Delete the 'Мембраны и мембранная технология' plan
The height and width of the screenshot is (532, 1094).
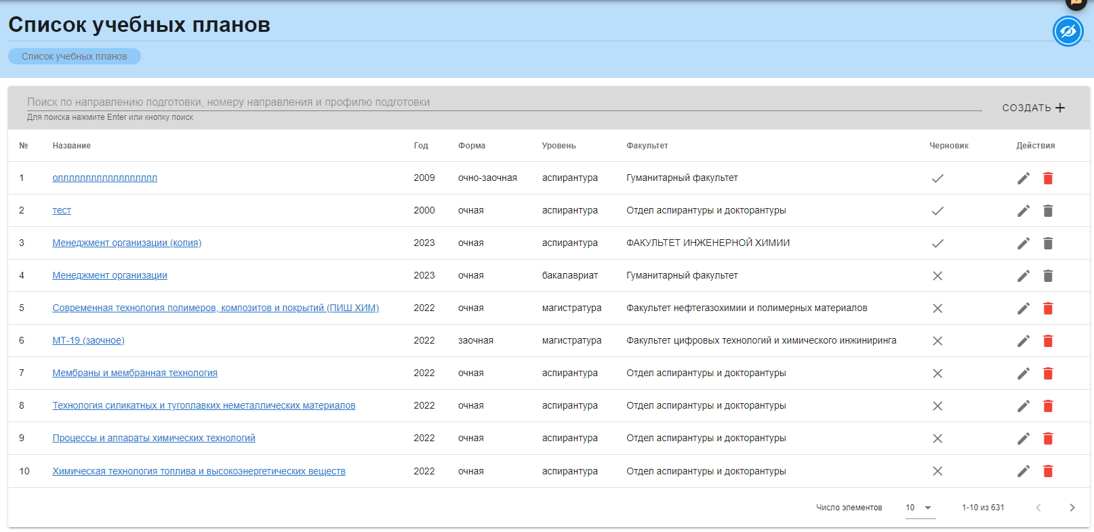click(1047, 373)
